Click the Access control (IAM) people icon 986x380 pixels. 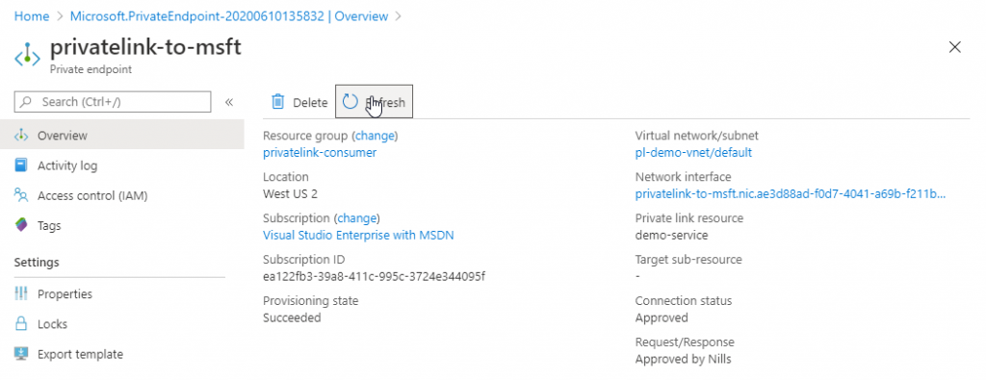(x=21, y=196)
